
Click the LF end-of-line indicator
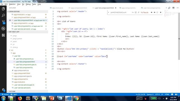pyautogui.click(x=162, y=94)
